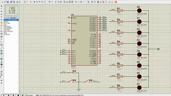171x96 pixels.
Task: Undo the last change
Action: point(49,2)
